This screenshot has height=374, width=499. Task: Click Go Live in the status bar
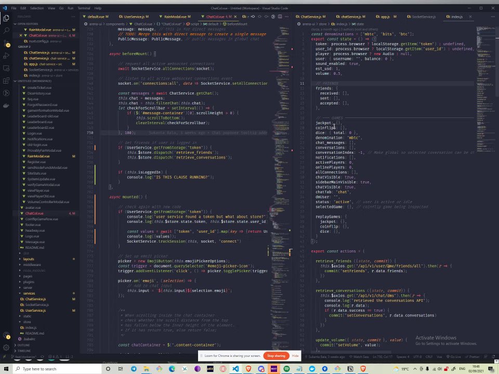click(x=453, y=357)
